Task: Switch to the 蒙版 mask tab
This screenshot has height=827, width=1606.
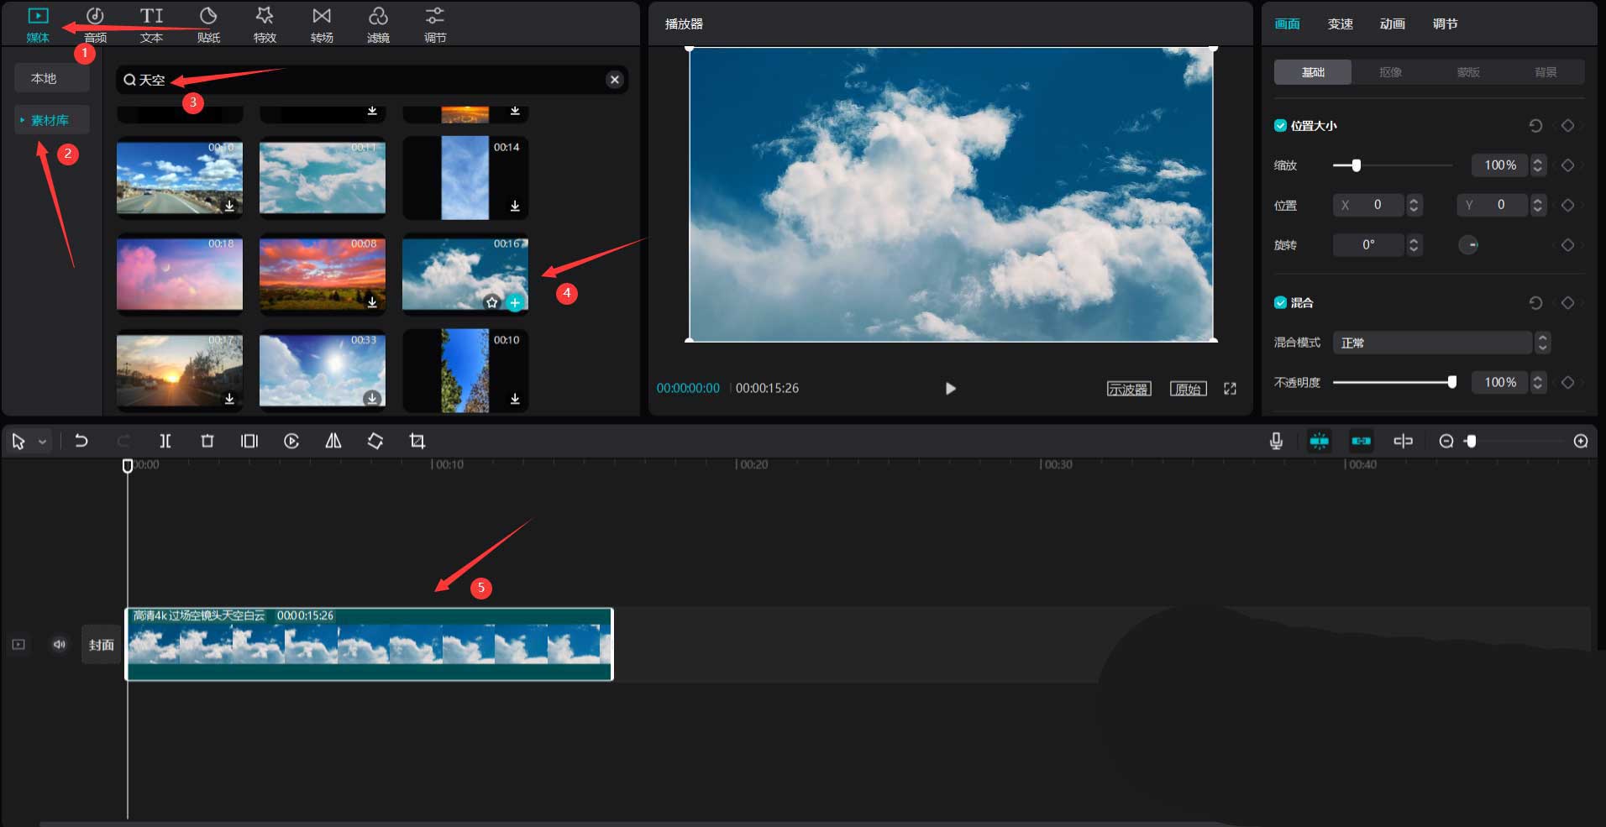Action: [x=1467, y=72]
